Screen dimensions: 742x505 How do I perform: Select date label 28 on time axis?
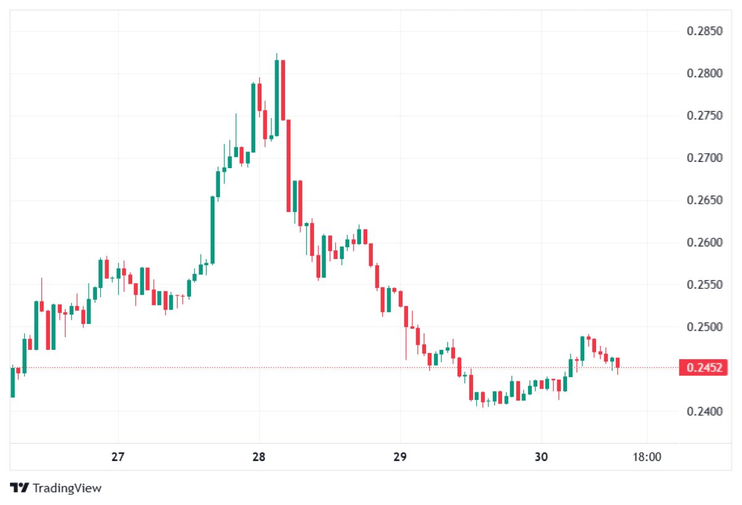[x=259, y=457]
